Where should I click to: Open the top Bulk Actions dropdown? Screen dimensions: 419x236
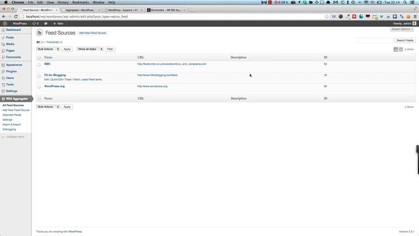pyautogui.click(x=48, y=49)
